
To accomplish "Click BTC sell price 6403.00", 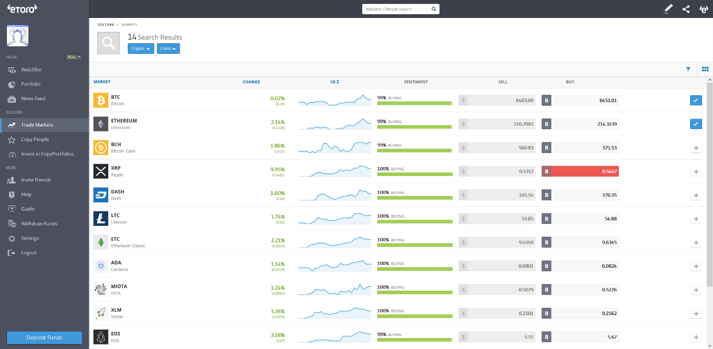I will (x=497, y=100).
